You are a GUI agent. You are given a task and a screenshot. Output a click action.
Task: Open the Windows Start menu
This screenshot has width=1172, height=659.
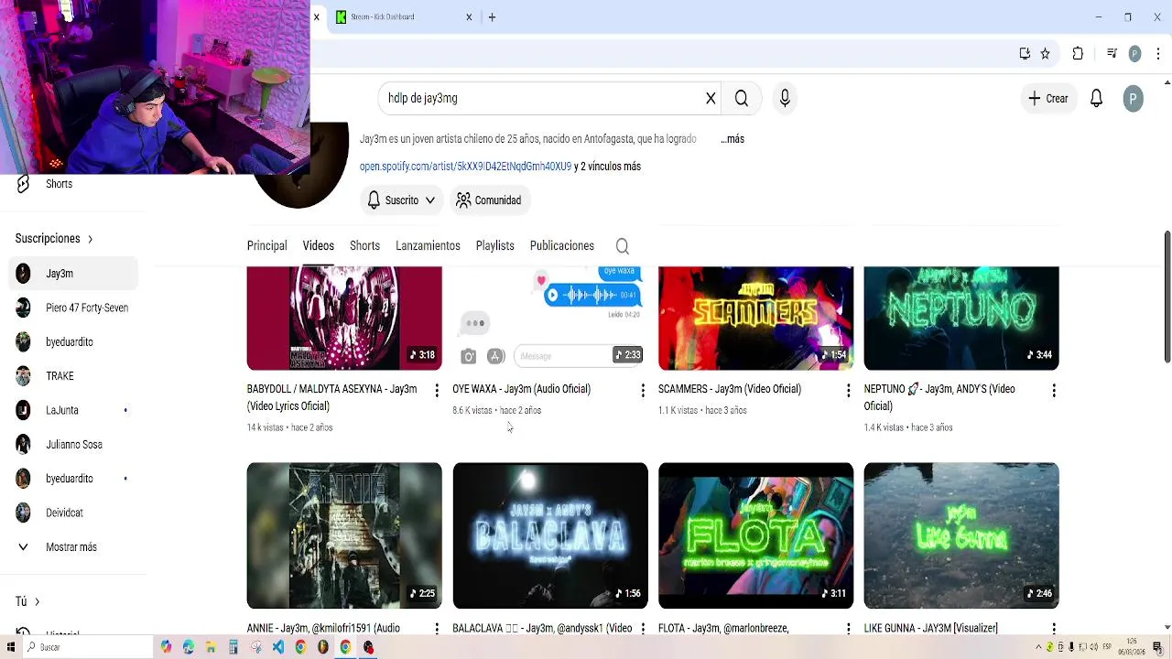[11, 647]
